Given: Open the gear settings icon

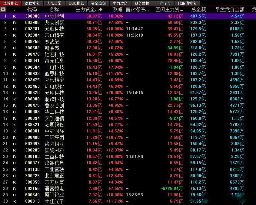Looking at the screenshot, I should pos(3,9).
